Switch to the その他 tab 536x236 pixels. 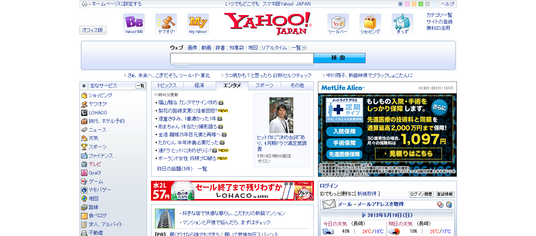[x=297, y=85]
